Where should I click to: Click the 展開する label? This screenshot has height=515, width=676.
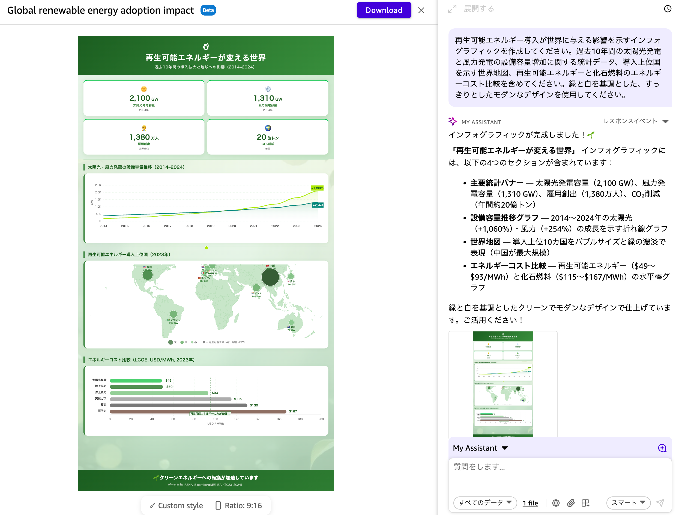click(x=478, y=8)
